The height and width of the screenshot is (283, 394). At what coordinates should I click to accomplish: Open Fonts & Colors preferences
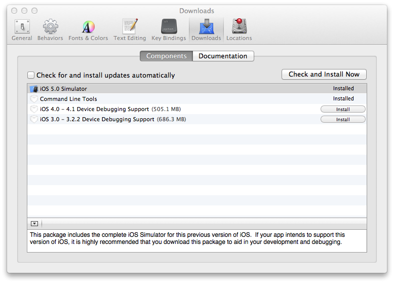pos(88,30)
